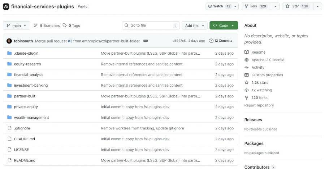
Task: Click the Readme book icon in About
Action: (x=247, y=52)
